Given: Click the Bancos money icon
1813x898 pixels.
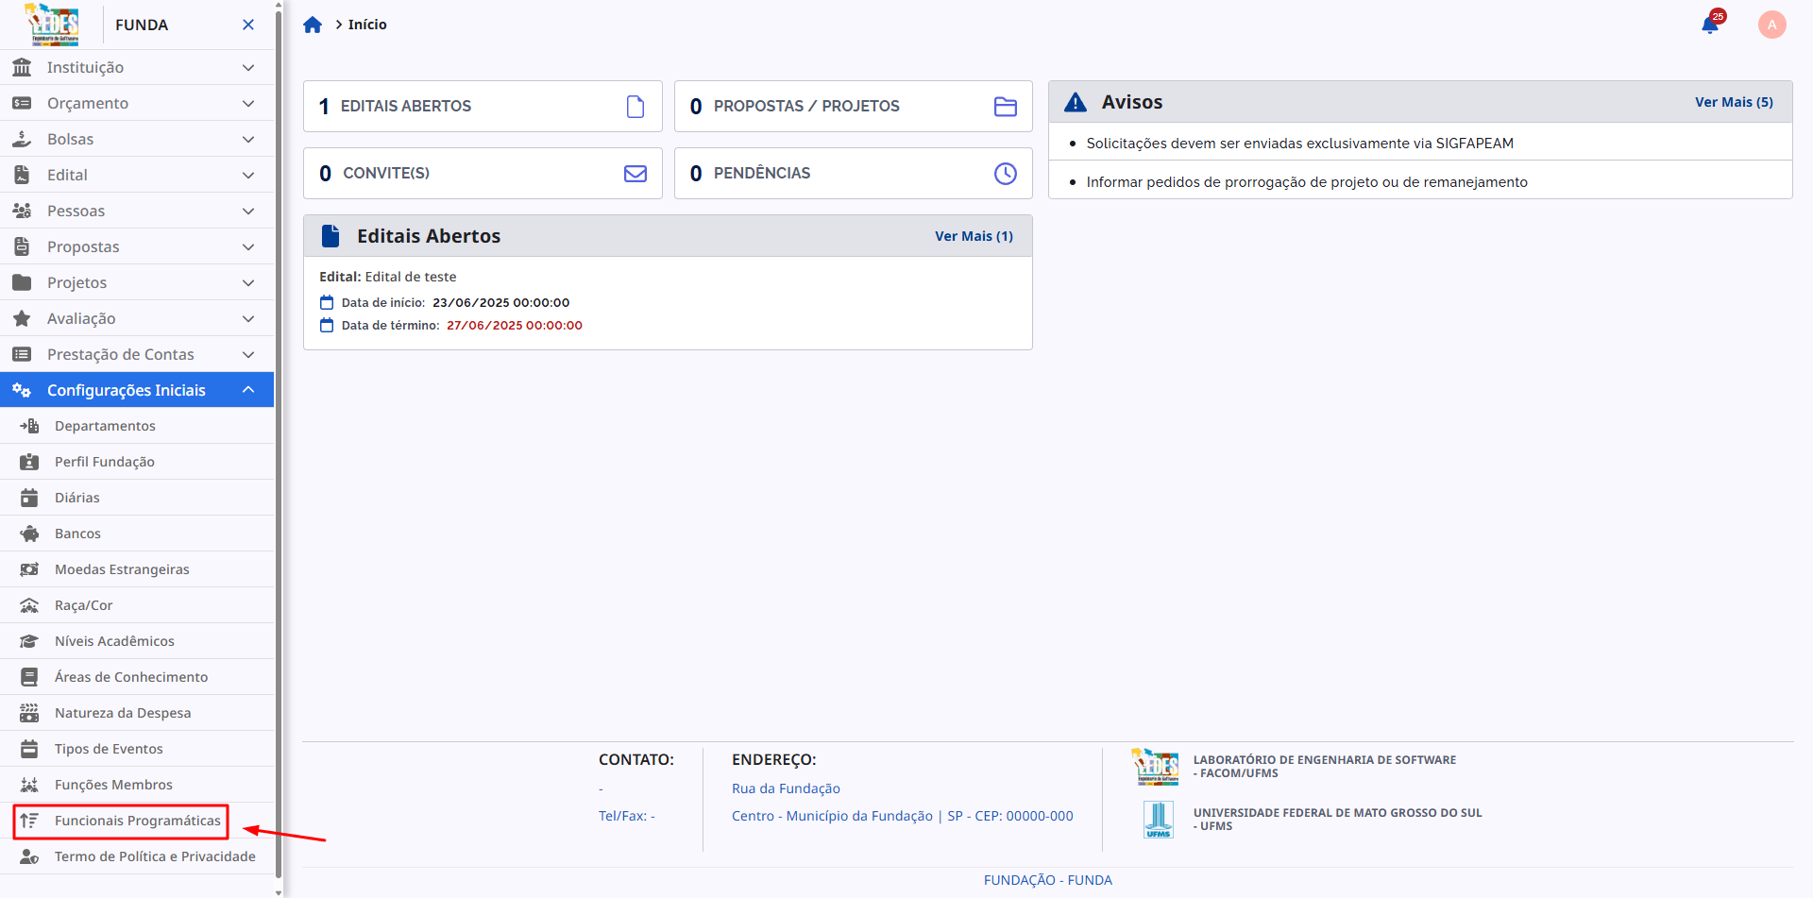Looking at the screenshot, I should pyautogui.click(x=28, y=534).
